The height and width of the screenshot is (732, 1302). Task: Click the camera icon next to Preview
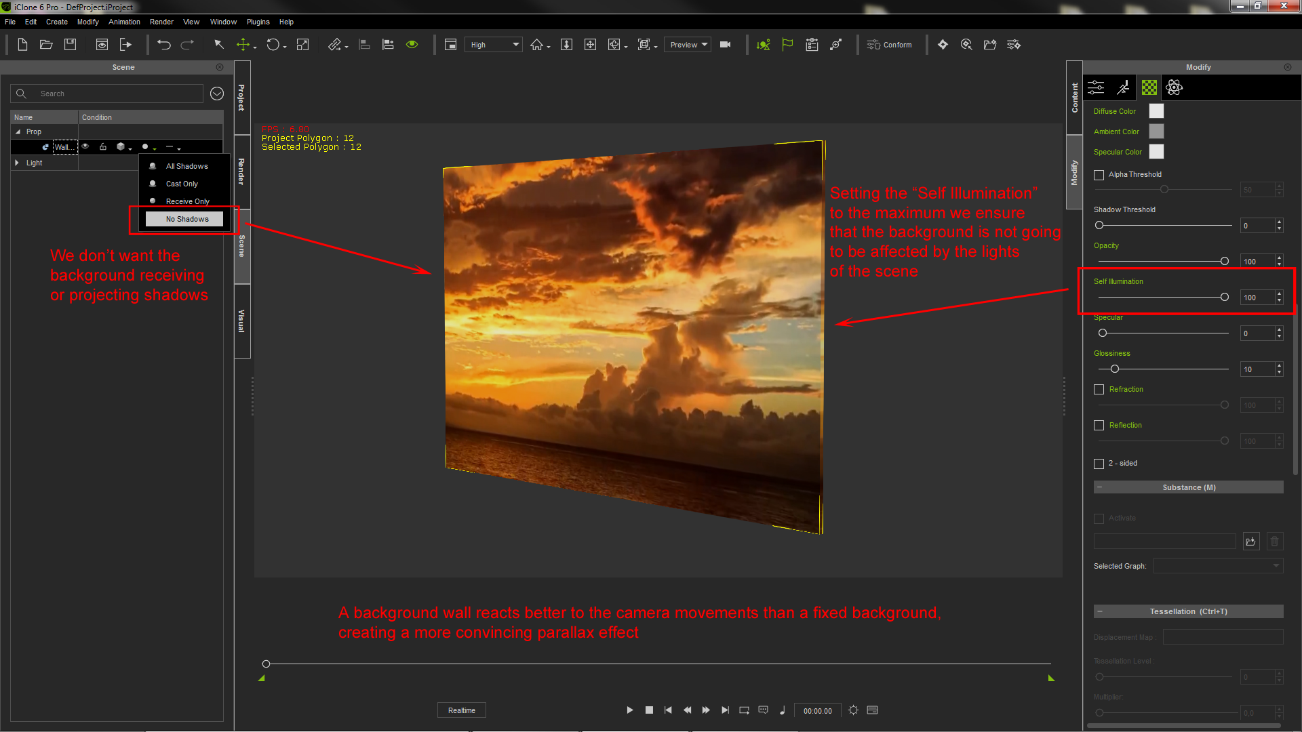[x=726, y=45]
